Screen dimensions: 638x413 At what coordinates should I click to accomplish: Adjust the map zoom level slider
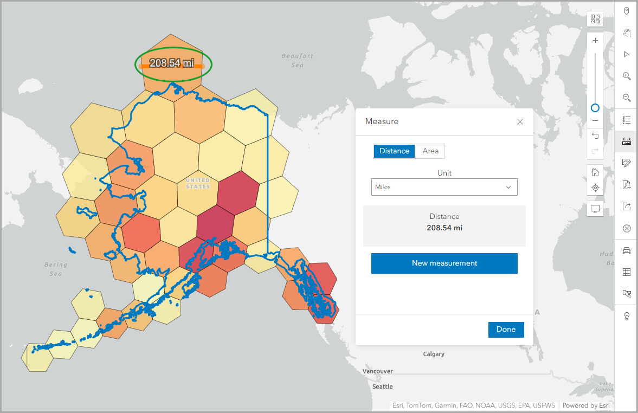595,108
